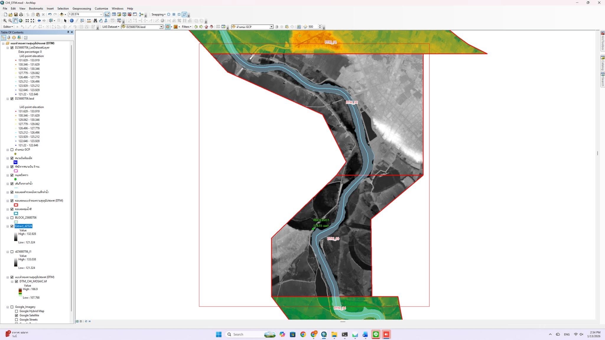Click List By Source icon in TOC
The width and height of the screenshot is (605, 340).
[9, 37]
